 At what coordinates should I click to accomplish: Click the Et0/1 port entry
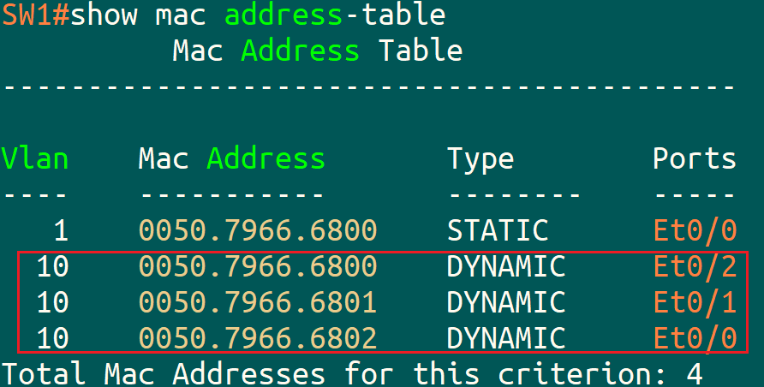[694, 302]
